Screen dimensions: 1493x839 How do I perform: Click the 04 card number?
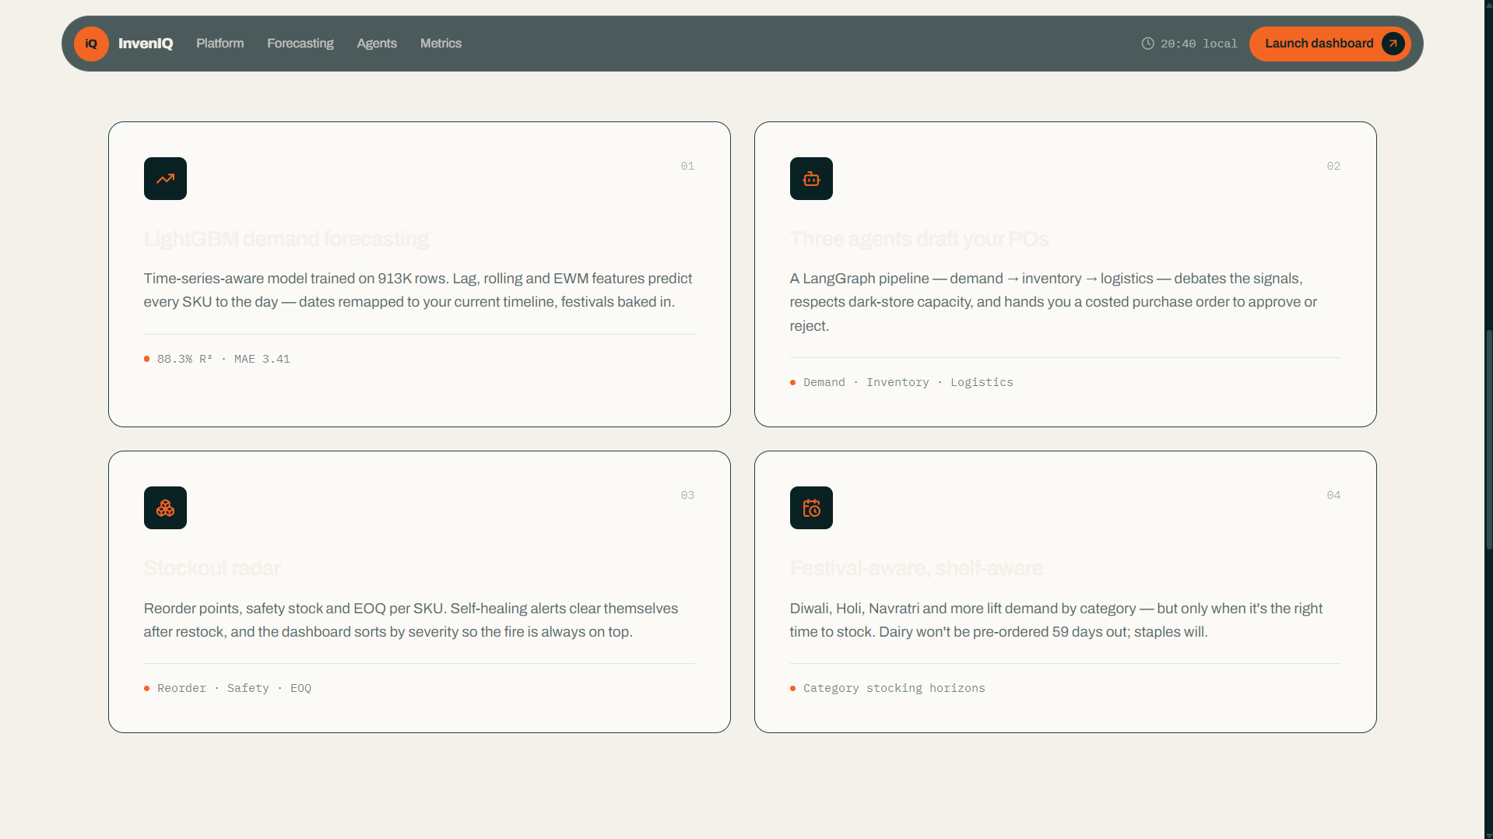[x=1333, y=495]
